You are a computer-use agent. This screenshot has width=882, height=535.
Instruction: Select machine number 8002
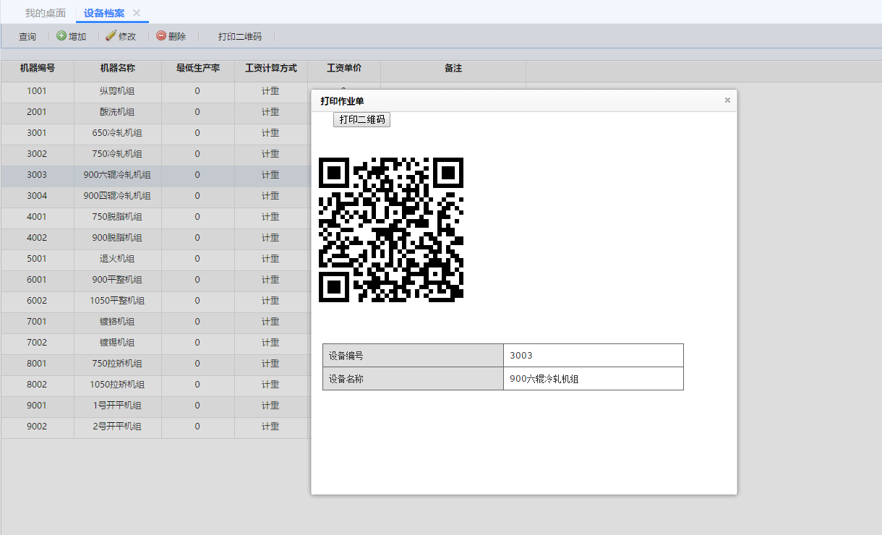(x=37, y=385)
